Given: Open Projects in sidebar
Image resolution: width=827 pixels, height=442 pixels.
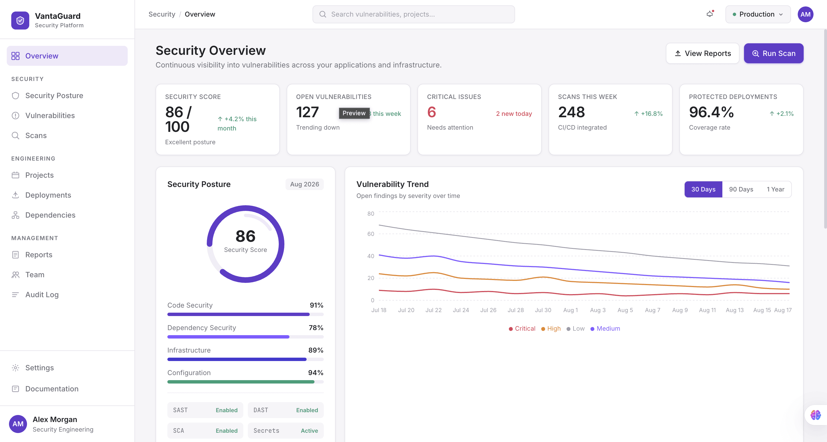Looking at the screenshot, I should 67,175.
